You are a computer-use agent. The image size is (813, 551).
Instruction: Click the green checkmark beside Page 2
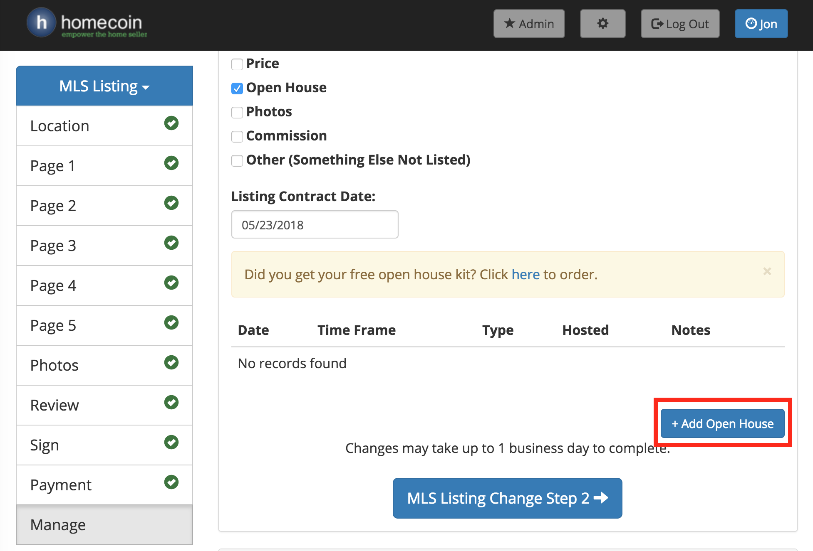click(x=171, y=203)
